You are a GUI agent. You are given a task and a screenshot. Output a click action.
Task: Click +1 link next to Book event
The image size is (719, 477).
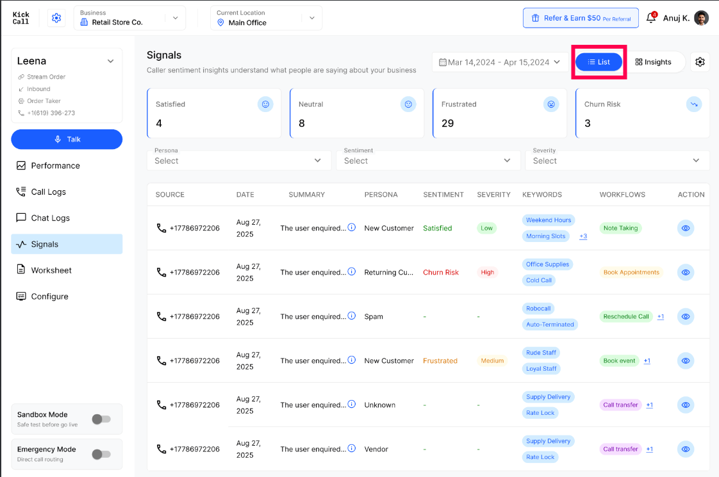[x=647, y=361]
